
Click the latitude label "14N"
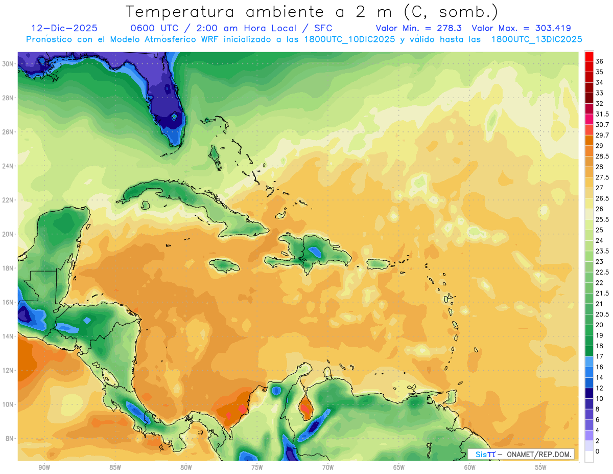pyautogui.click(x=8, y=336)
